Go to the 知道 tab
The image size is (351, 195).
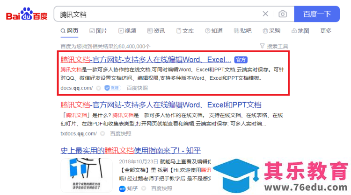click(214, 31)
